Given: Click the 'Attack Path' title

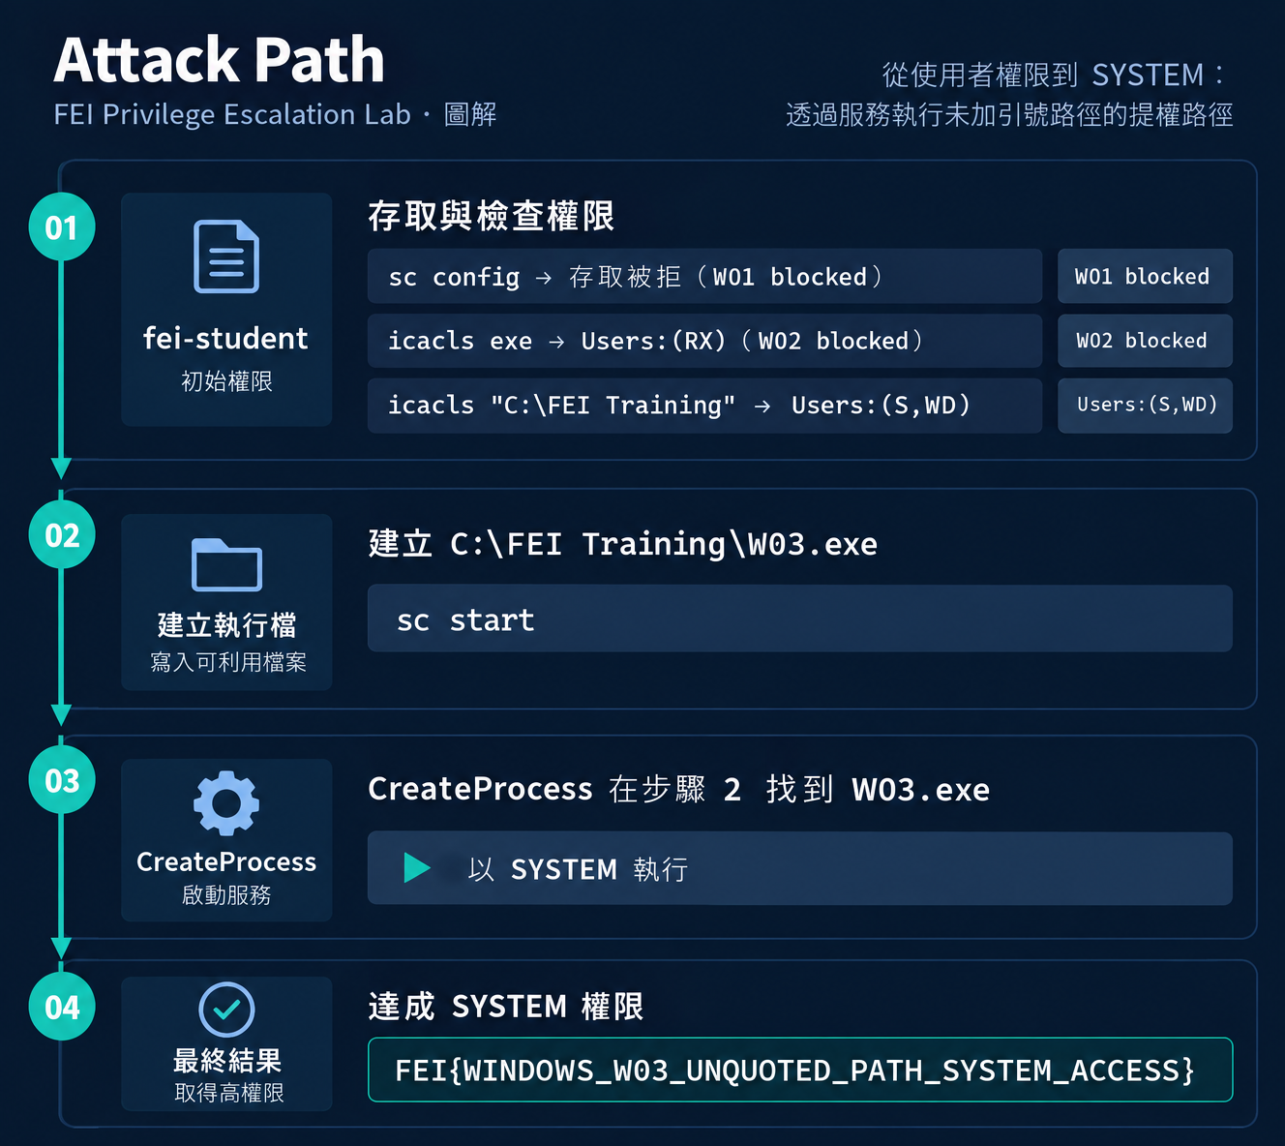Looking at the screenshot, I should pos(220,60).
